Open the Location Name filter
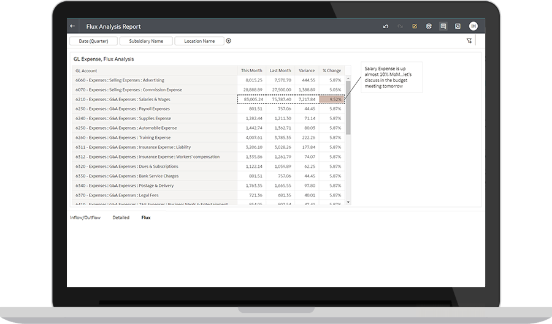Image resolution: width=552 pixels, height=324 pixels. pos(199,41)
